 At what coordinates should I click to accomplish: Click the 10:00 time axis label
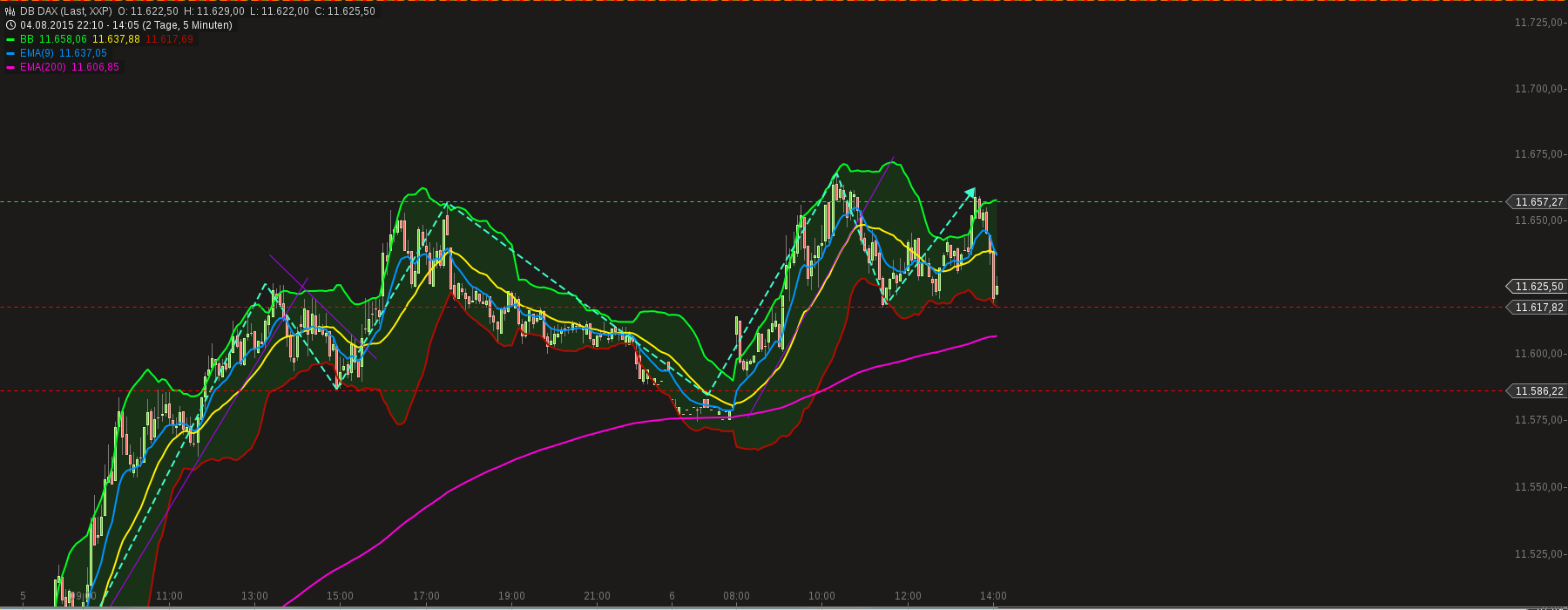[821, 596]
